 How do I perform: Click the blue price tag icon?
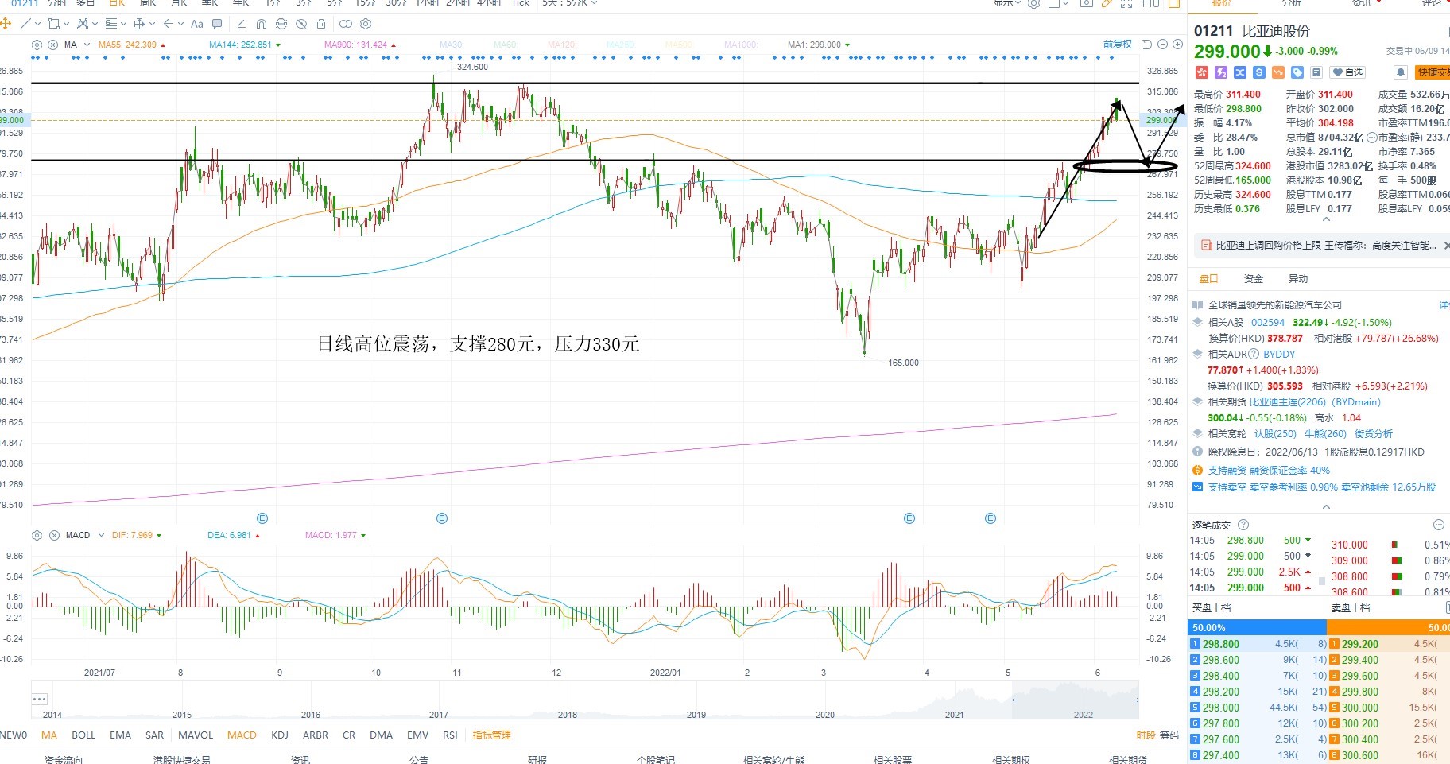1297,72
